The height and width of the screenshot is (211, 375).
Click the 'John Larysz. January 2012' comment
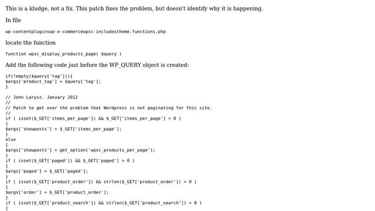click(42, 97)
